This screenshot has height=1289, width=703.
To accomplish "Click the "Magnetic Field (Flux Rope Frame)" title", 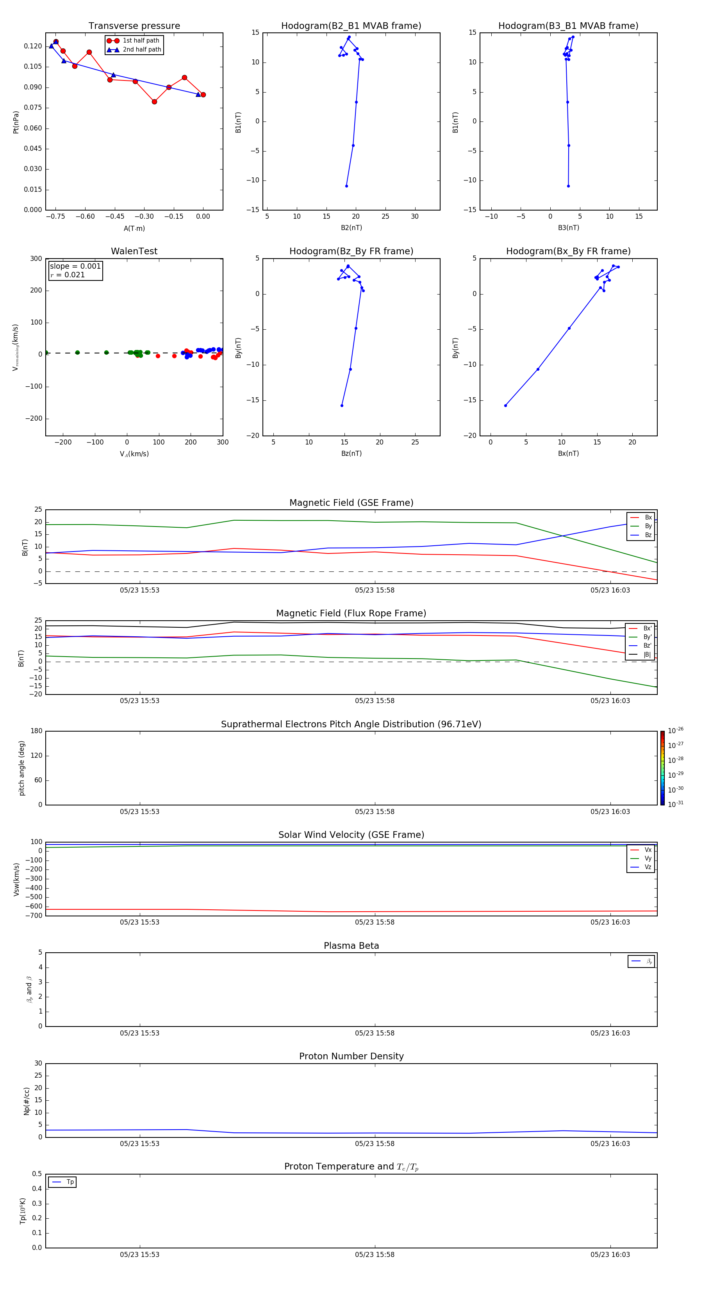I will pyautogui.click(x=351, y=614).
